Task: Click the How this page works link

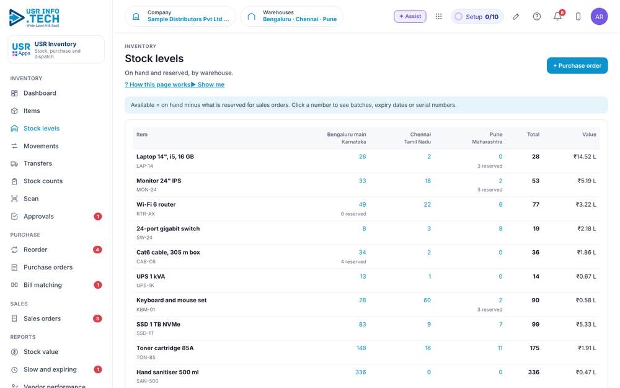Action: [x=157, y=84]
